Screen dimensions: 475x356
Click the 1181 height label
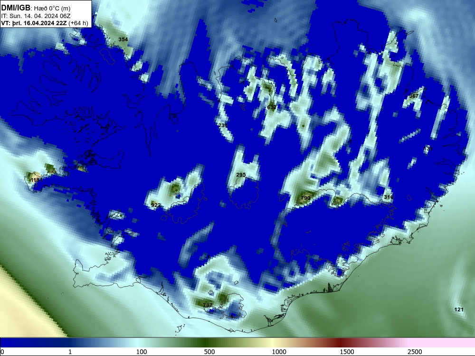37,180
